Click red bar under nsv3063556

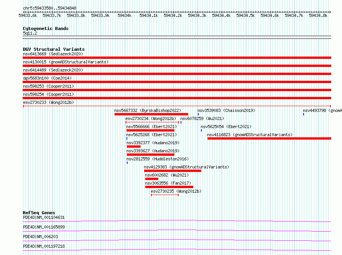pyautogui.click(x=169, y=187)
